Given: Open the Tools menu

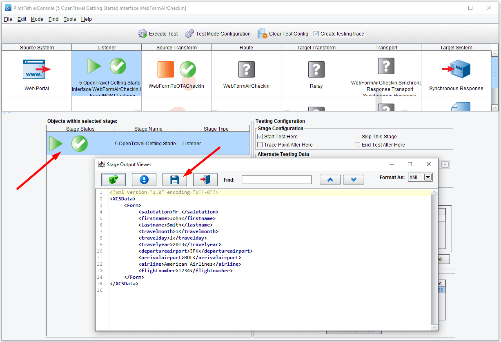Looking at the screenshot, I should pyautogui.click(x=70, y=19).
